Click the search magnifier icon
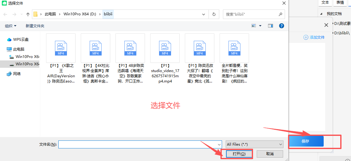The height and width of the screenshot is (161, 351). [280, 14]
